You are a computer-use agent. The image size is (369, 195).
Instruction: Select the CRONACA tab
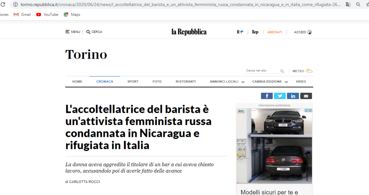click(x=105, y=81)
